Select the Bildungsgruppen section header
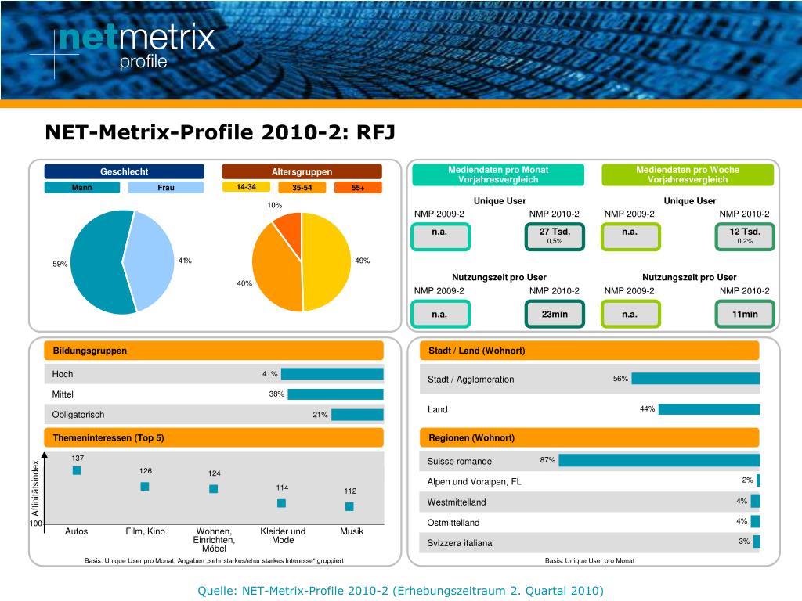This screenshot has width=802, height=601. point(214,351)
